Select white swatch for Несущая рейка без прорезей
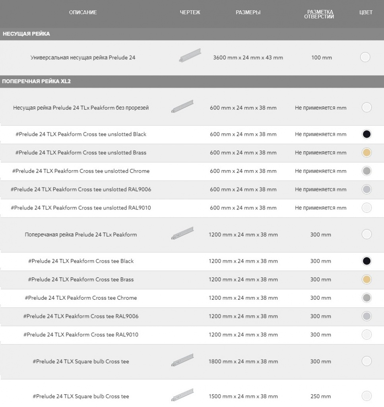Screen dimensions: 384x407 367,107
